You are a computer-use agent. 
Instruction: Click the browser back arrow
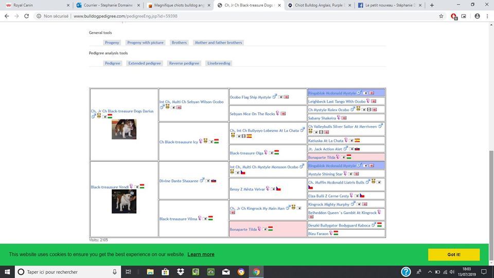[x=7, y=16]
